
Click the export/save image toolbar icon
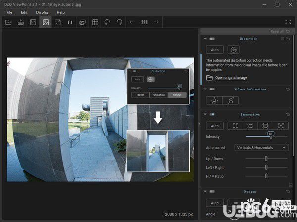click(21, 22)
